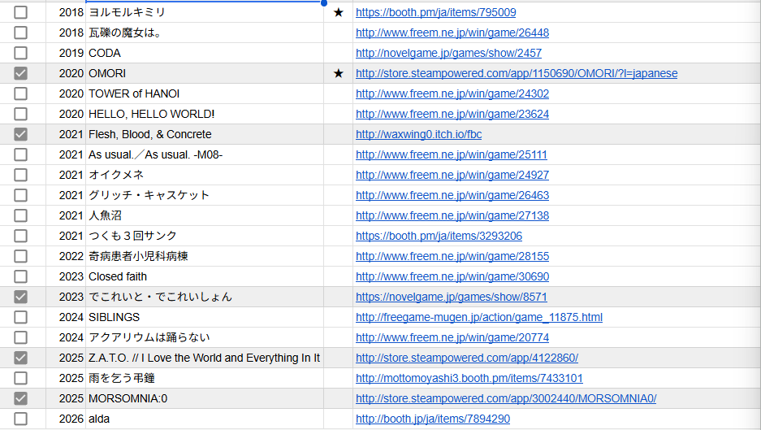Check the HELLO, HELLO WORLD! checkbox
The height and width of the screenshot is (430, 761).
pos(20,114)
